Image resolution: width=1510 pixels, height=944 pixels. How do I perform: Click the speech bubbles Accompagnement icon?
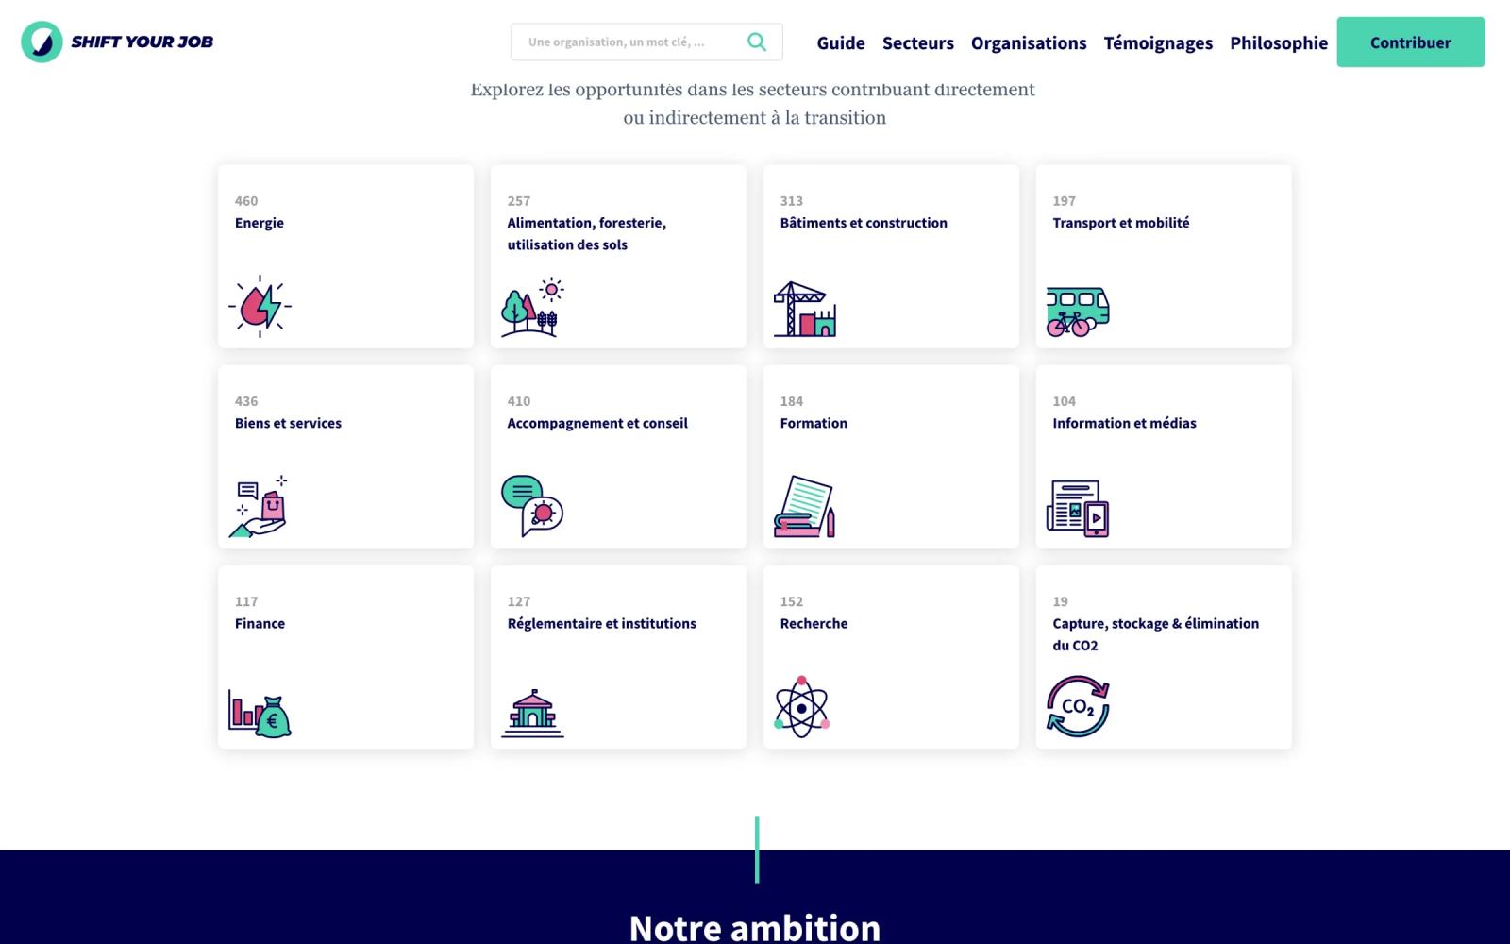pos(532,506)
